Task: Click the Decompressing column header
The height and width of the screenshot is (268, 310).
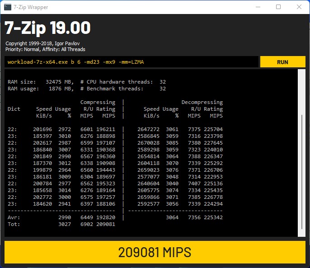Action: [202, 102]
